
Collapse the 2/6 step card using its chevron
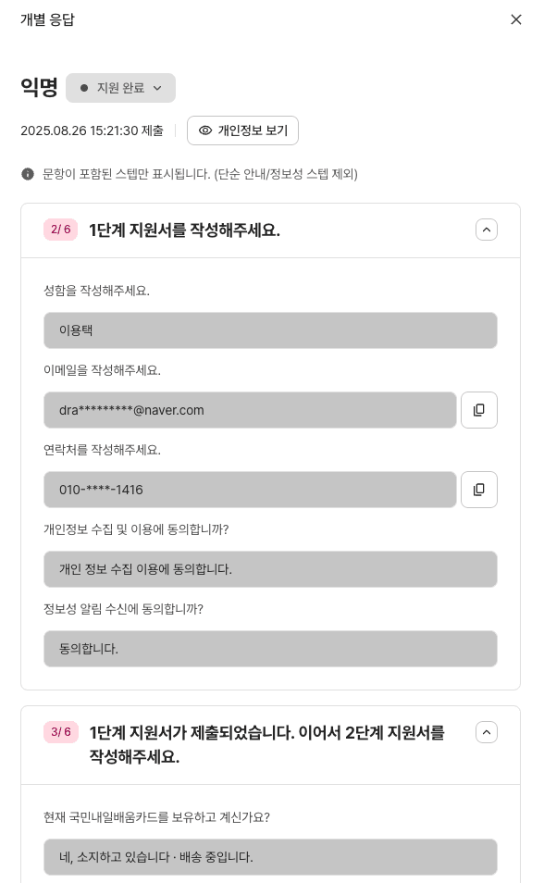tap(487, 230)
